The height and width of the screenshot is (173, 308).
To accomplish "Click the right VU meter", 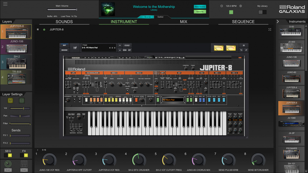I will (231, 48).
